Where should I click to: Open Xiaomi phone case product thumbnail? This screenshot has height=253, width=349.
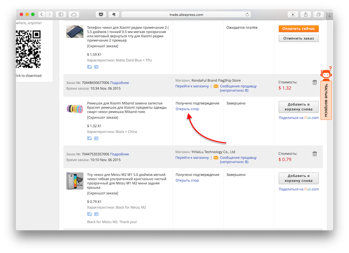click(75, 31)
